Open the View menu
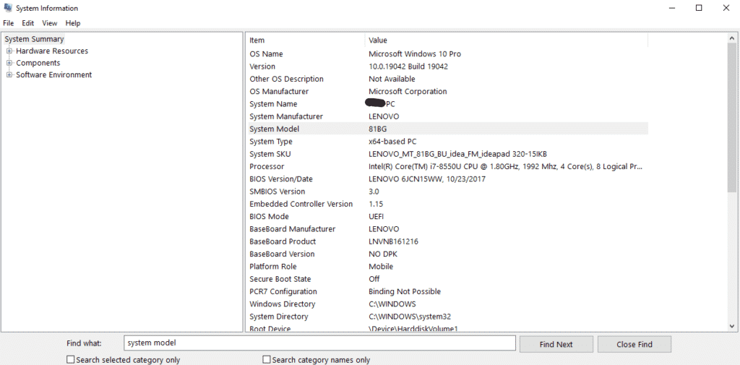Image resolution: width=740 pixels, height=365 pixels. pyautogui.click(x=50, y=23)
